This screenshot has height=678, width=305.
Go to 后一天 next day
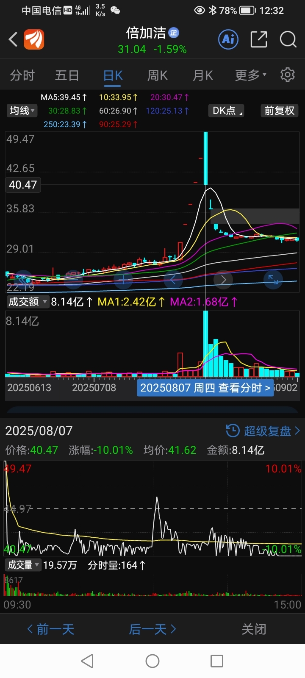pyautogui.click(x=152, y=629)
